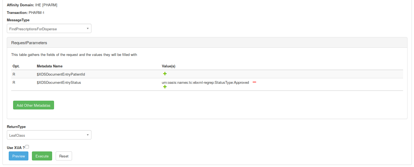Select the $XDSDocumentEntryPatientId row name
Screen dimensions: 414x167
click(x=63, y=74)
